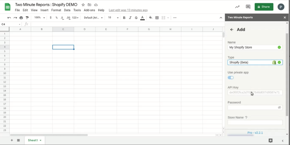Open the Format menu
The image size is (290, 145).
[x=56, y=10]
